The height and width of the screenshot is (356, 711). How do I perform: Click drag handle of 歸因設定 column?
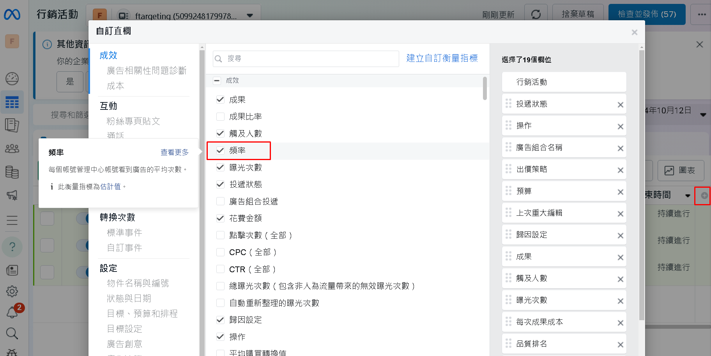tap(508, 234)
